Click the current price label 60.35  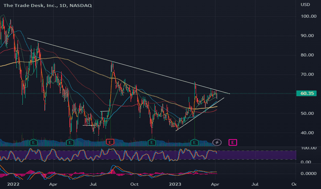tap(307, 93)
